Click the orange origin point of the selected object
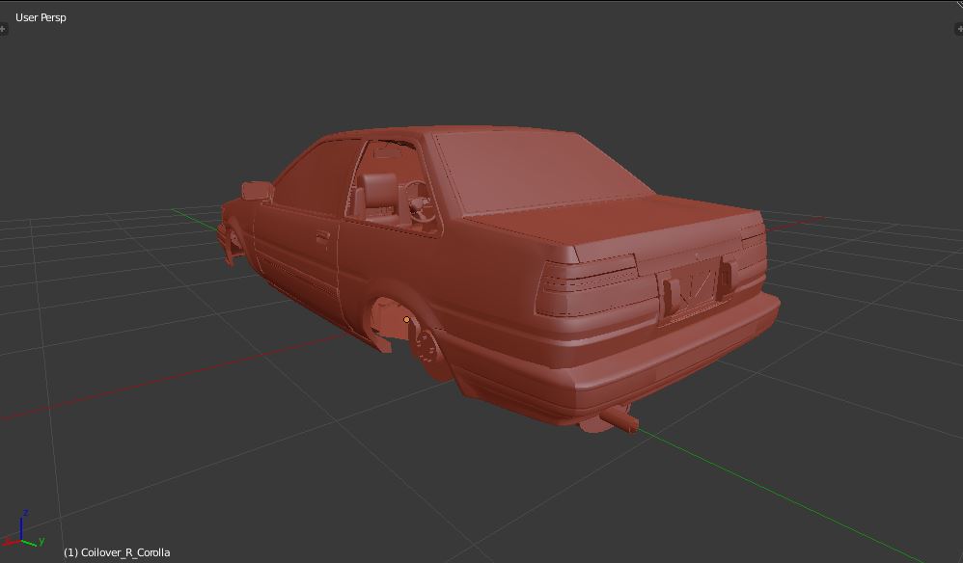Viewport: 963px width, 563px height. point(406,319)
